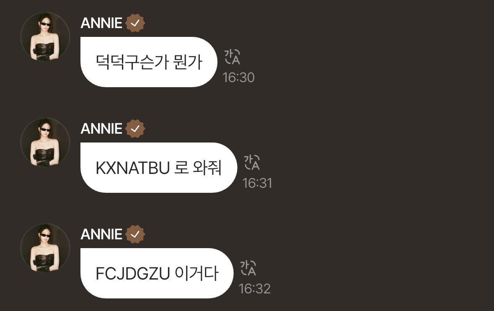The height and width of the screenshot is (311, 494).
Task: Tap the ANNIE name above the 덕덕구슨가 message
Action: [101, 23]
